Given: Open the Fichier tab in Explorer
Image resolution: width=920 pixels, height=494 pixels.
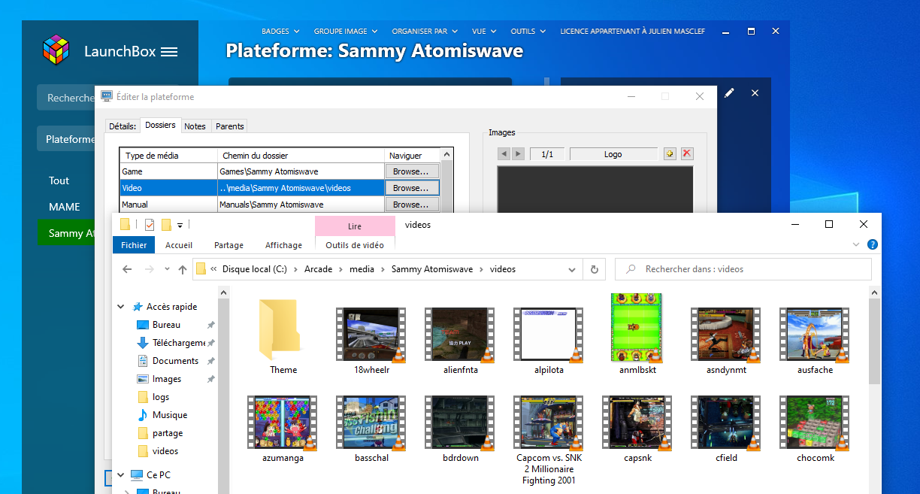Looking at the screenshot, I should pos(134,245).
